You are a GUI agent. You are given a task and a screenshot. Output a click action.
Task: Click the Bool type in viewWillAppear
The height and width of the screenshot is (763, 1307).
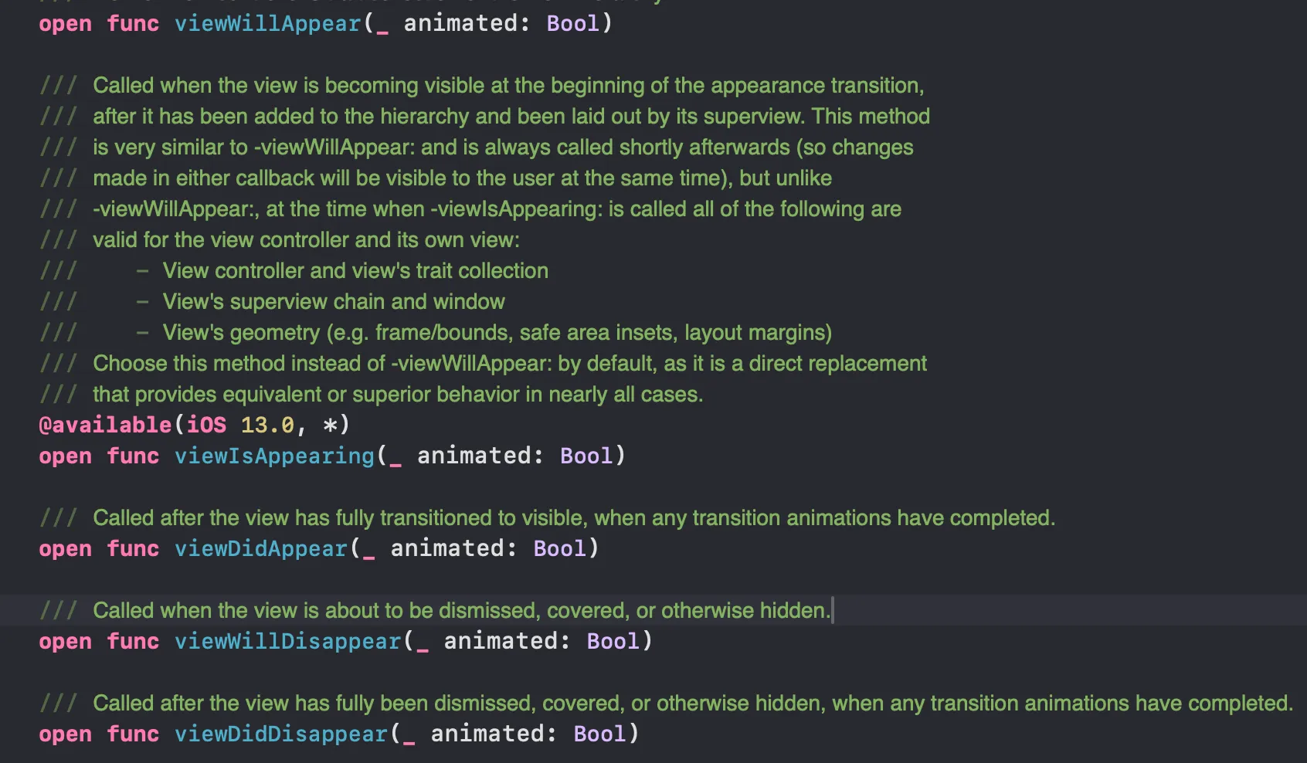click(572, 23)
